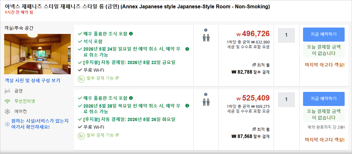Click info icon beside May 28 free cancellation

[x=187, y=106]
